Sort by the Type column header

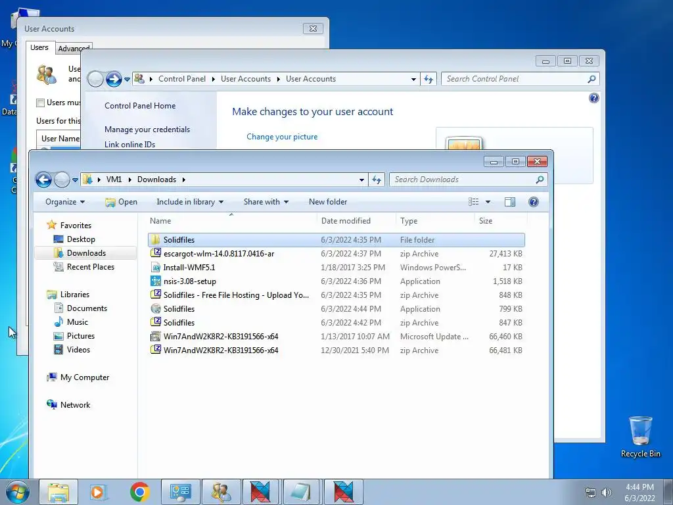pyautogui.click(x=435, y=221)
